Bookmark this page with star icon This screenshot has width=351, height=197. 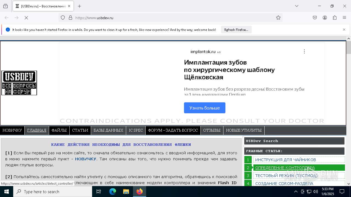(x=278, y=18)
